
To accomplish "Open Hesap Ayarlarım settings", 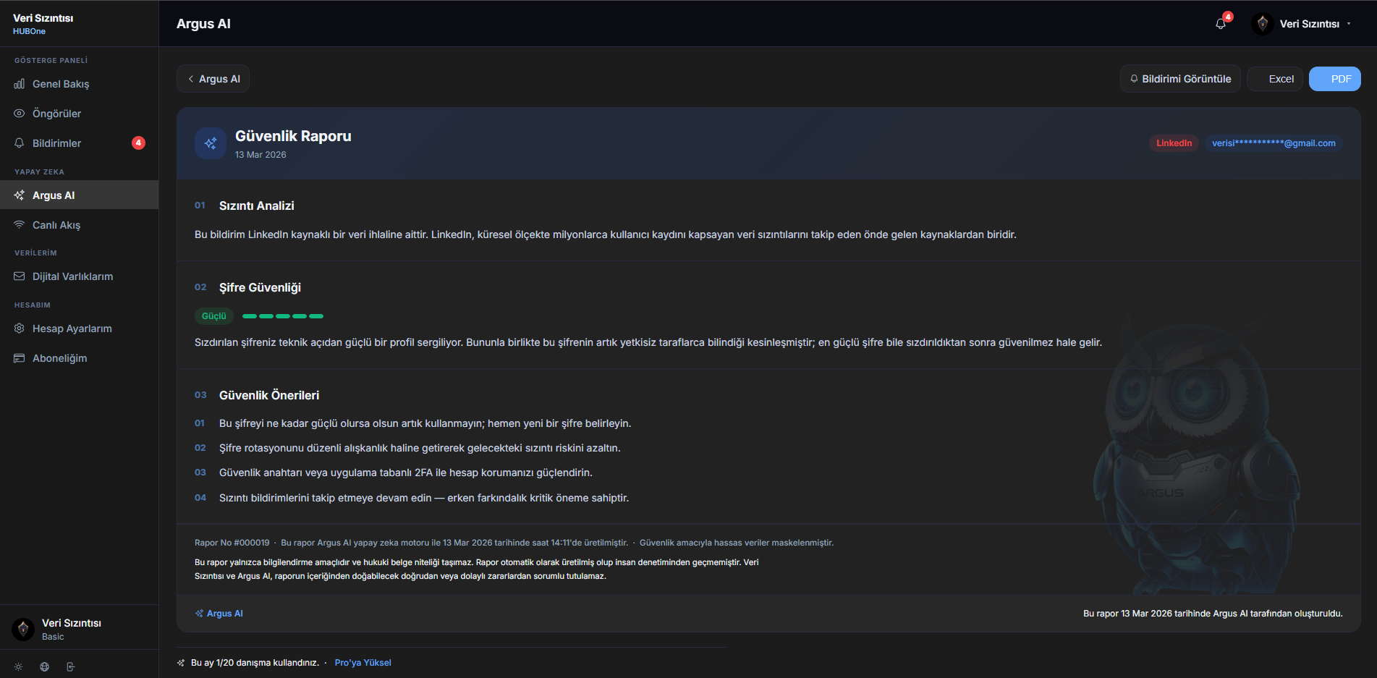I will pyautogui.click(x=80, y=329).
